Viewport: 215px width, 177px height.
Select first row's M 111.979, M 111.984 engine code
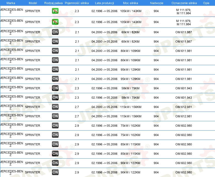(x=184, y=11)
